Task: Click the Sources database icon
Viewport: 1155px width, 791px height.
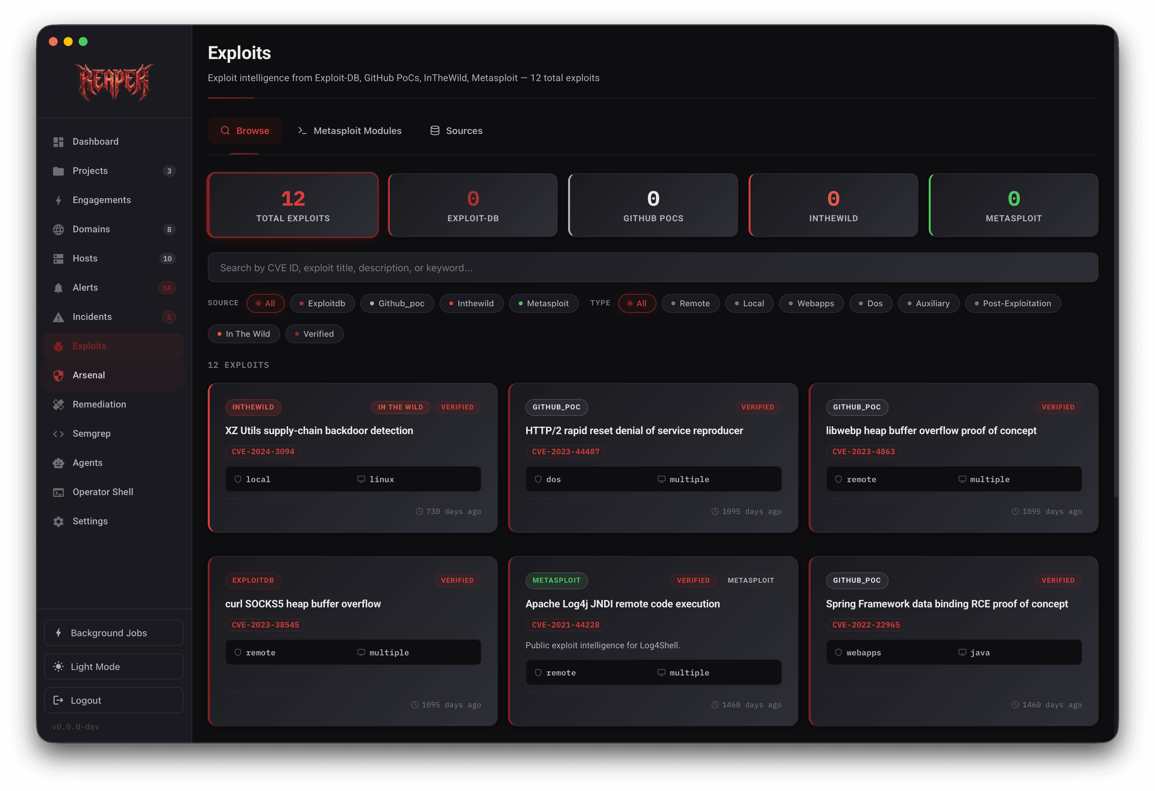Action: pos(435,131)
